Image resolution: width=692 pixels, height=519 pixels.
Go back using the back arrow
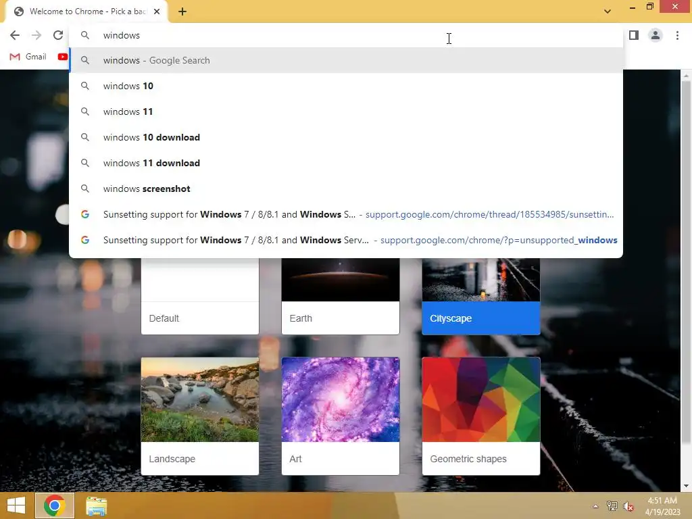[x=15, y=35]
